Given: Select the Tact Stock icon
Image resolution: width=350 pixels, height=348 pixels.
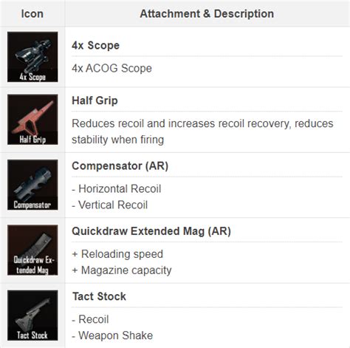Looking at the screenshot, I should (32, 315).
